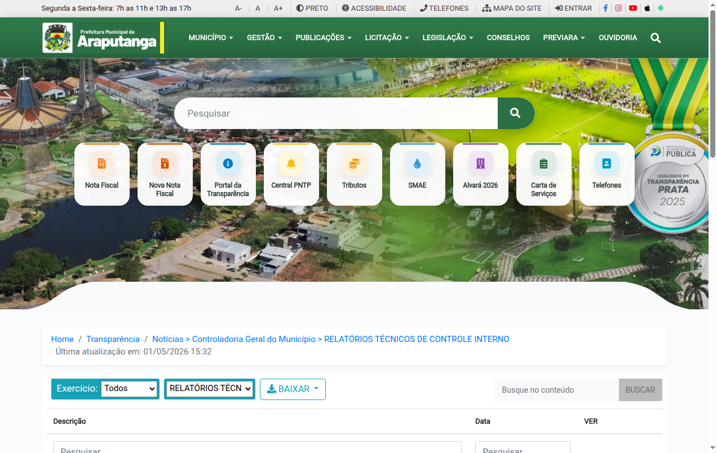Viewport: 717px width, 453px height.
Task: Open the CONSELHOS menu item
Action: point(508,38)
